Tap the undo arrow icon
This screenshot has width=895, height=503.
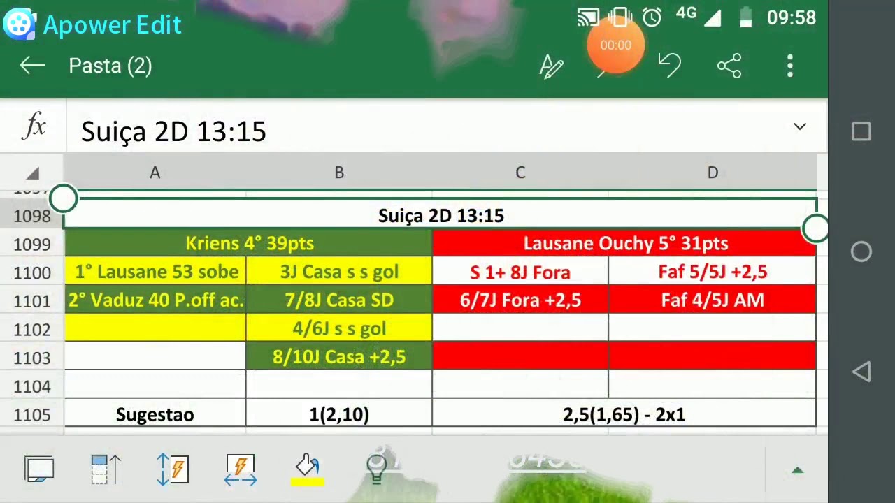670,66
